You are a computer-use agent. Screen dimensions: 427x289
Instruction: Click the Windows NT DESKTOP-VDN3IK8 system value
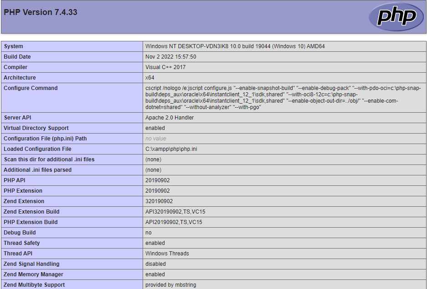[235, 46]
